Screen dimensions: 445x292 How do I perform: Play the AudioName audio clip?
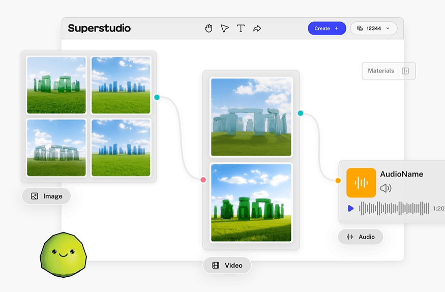click(x=351, y=209)
